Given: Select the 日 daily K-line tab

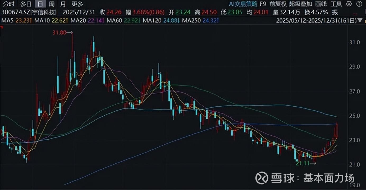Looking at the screenshot, I should tap(40, 4).
